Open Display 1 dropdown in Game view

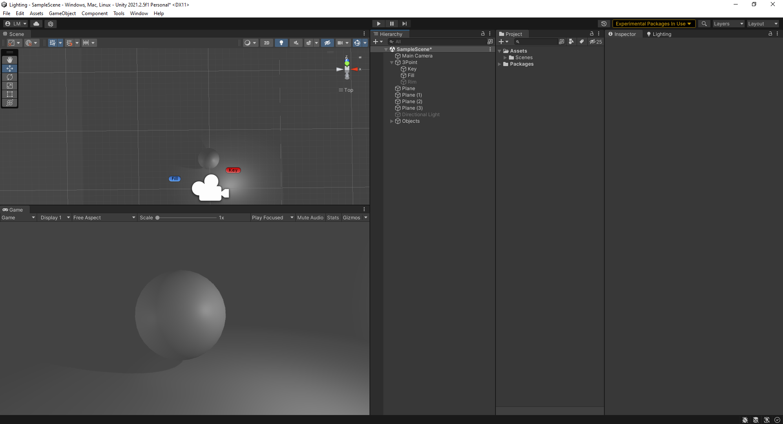point(55,218)
